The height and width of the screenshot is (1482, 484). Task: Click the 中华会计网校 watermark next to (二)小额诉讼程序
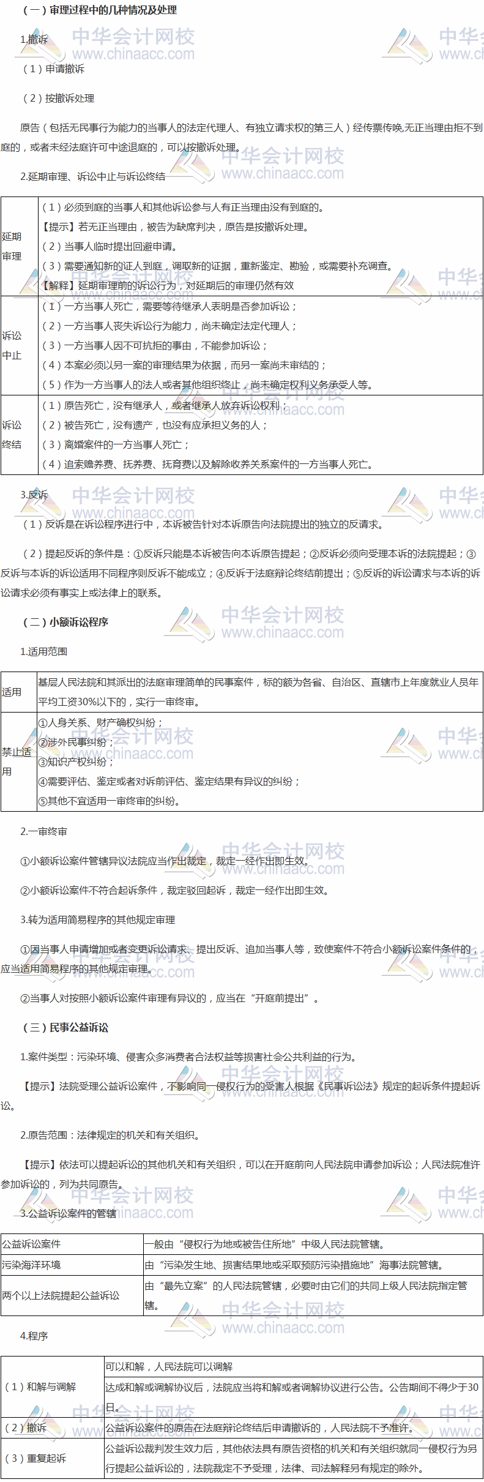[256, 623]
